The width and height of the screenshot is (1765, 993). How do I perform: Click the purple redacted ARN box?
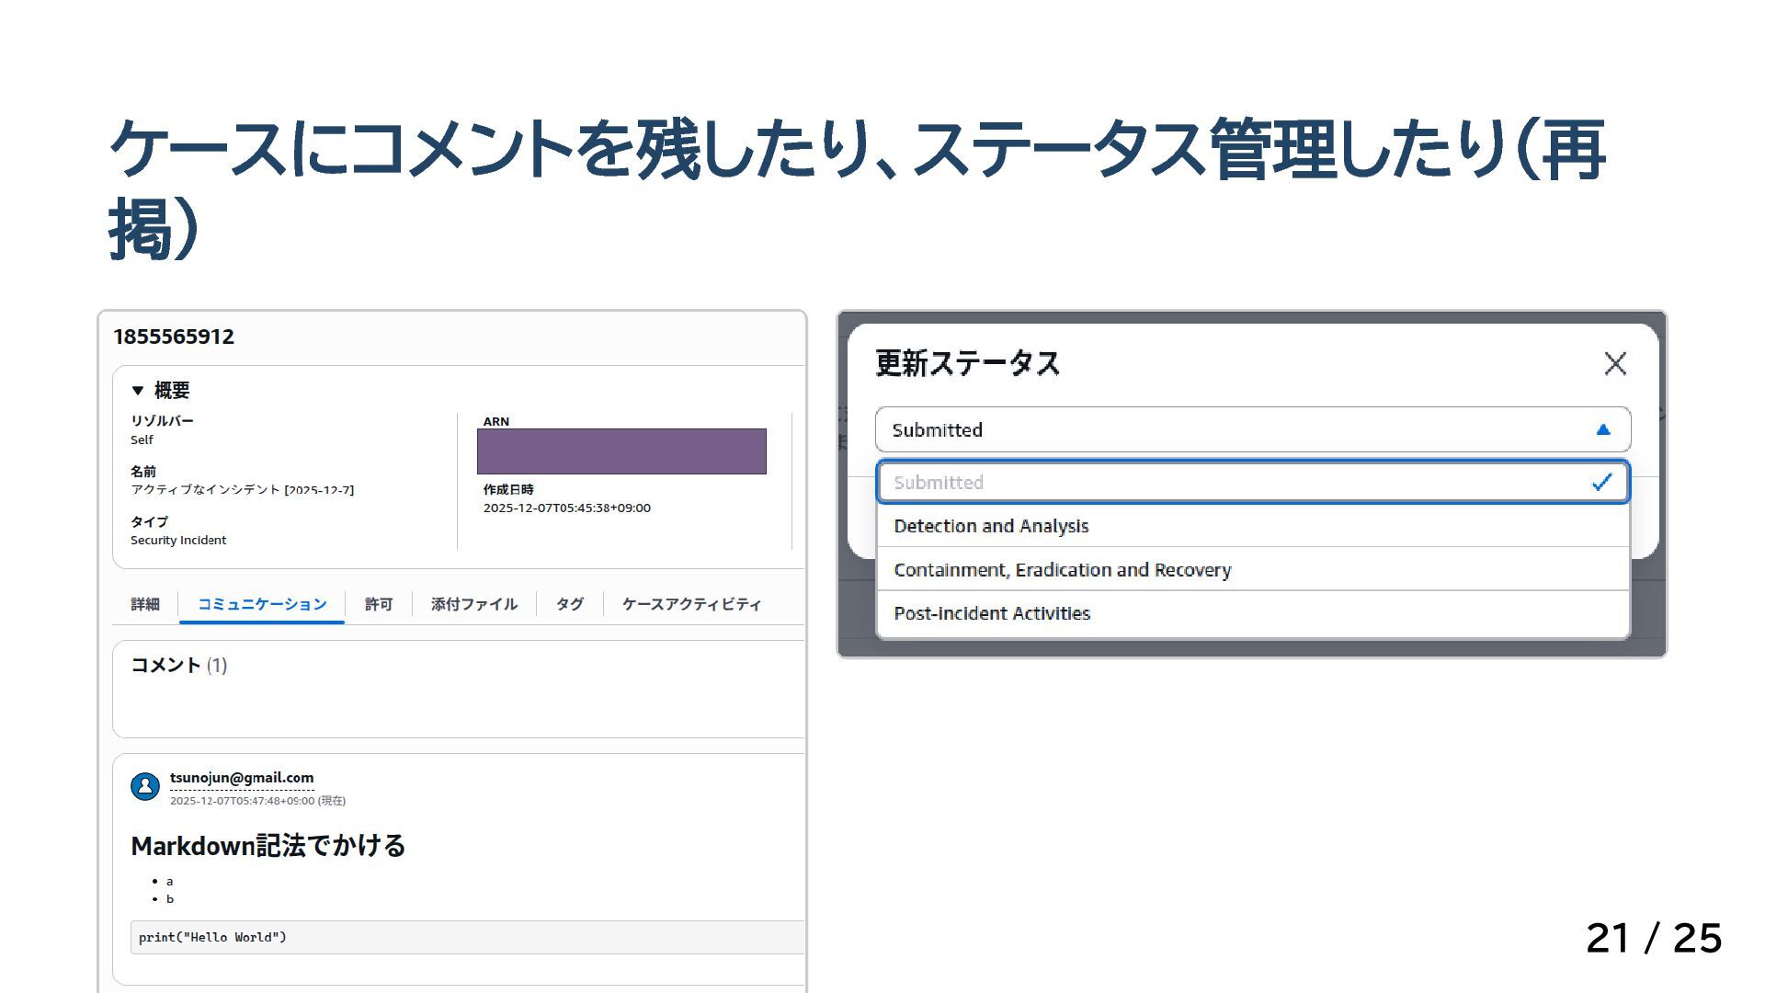pos(621,451)
